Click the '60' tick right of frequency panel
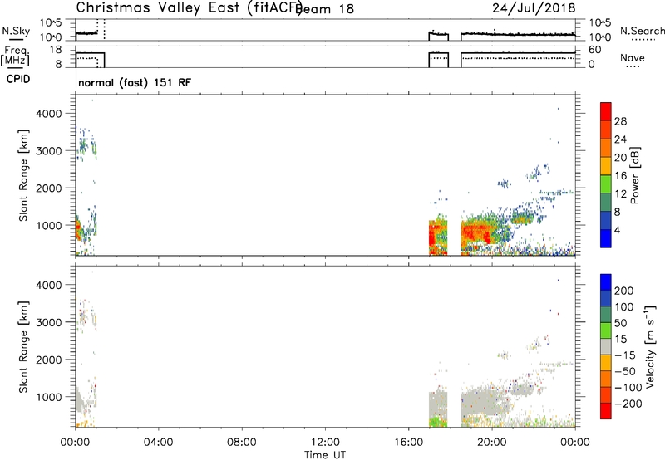Viewport: 665px width, 460px height. (x=595, y=50)
